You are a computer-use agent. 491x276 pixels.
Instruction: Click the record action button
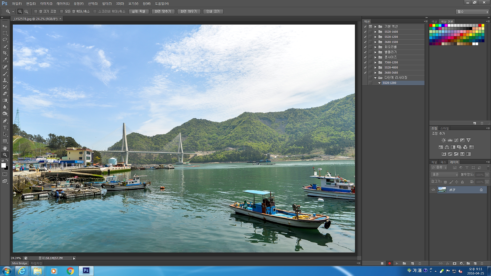(x=389, y=263)
